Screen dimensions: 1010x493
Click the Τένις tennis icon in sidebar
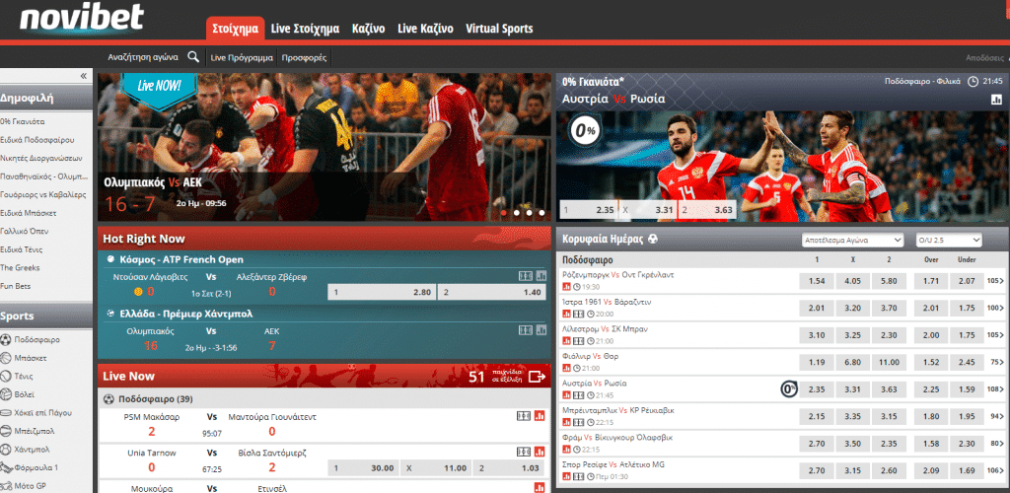(x=7, y=377)
